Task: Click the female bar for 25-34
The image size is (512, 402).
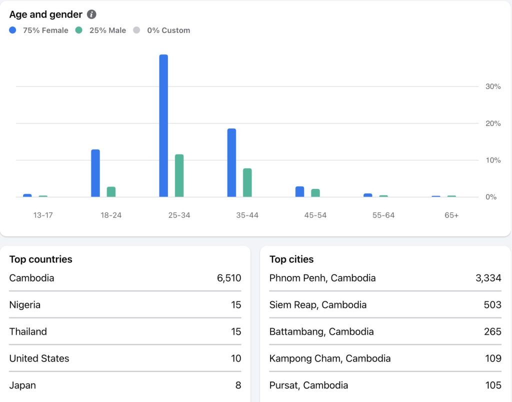Action: click(163, 125)
